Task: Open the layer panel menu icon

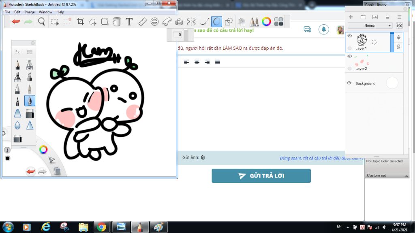Action: 399,17
